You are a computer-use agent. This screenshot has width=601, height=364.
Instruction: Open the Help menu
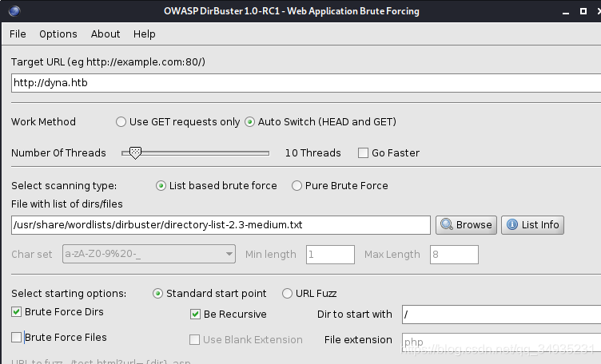(x=145, y=34)
